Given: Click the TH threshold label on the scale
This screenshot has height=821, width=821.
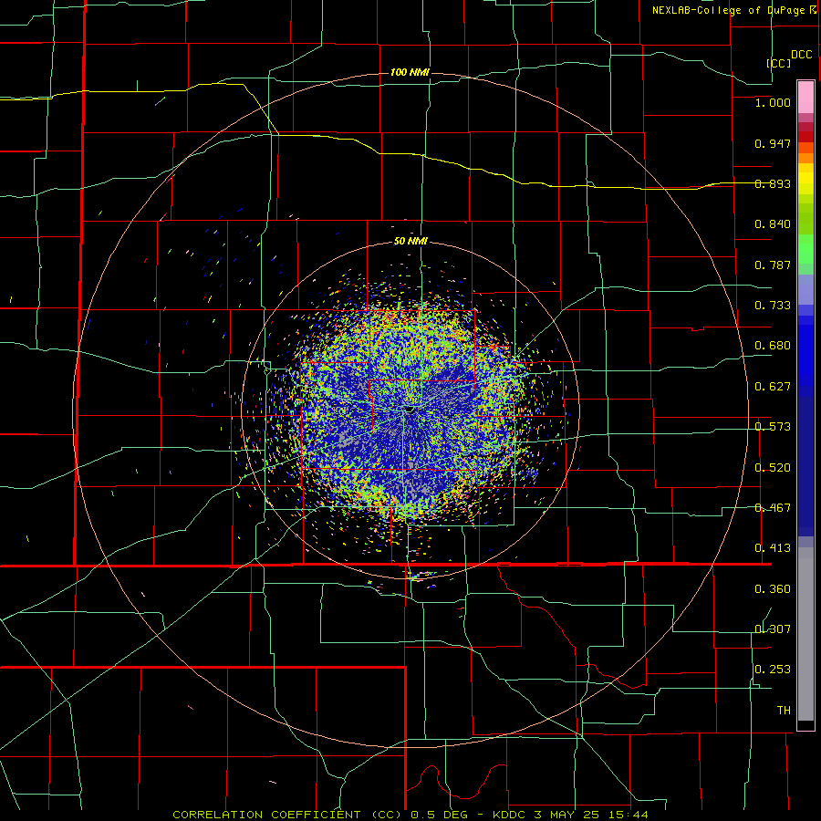Looking at the screenshot, I should [784, 711].
